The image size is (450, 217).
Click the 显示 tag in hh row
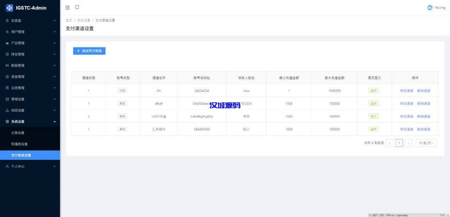[x=374, y=90]
